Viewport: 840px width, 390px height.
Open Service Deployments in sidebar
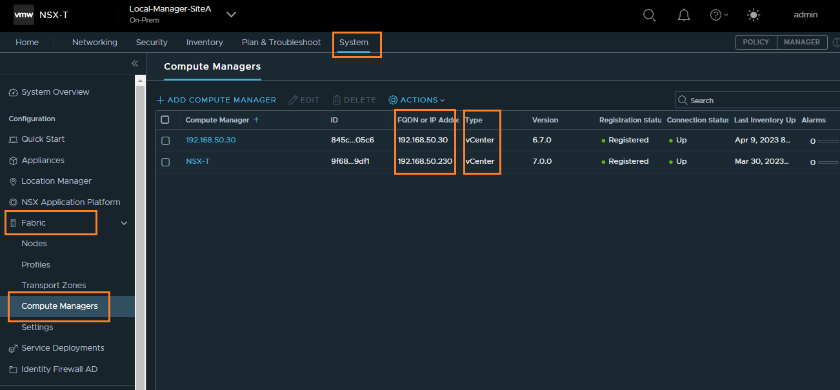pos(63,348)
